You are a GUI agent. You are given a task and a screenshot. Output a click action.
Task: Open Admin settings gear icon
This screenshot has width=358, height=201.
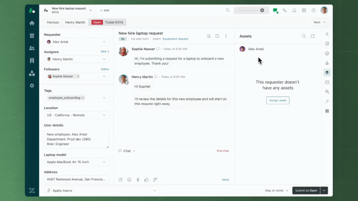click(x=32, y=85)
